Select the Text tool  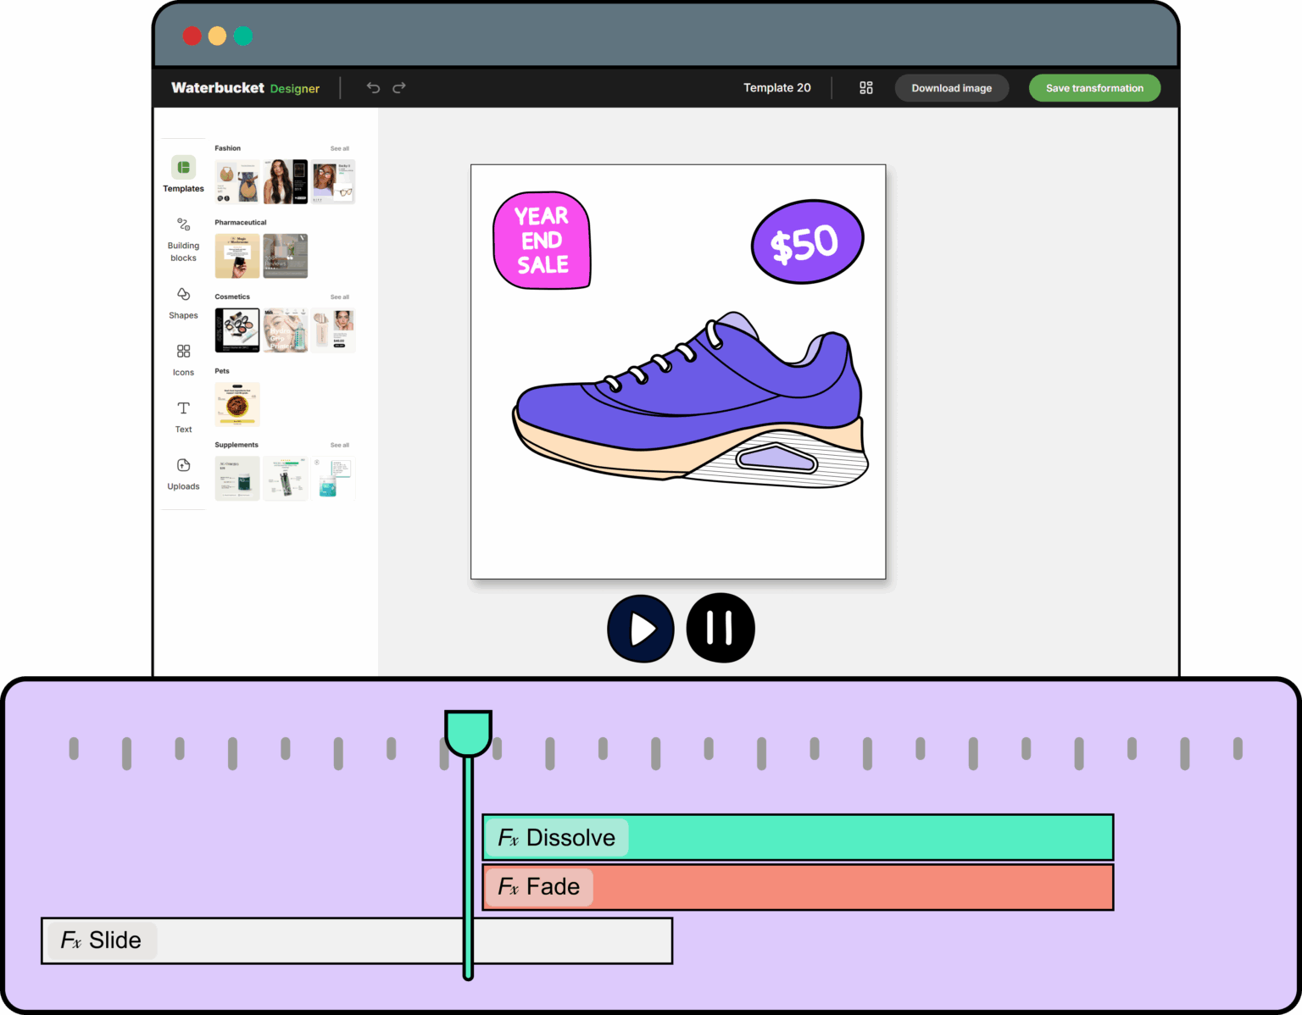point(183,417)
